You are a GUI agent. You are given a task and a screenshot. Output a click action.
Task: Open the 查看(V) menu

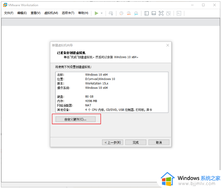click(x=35, y=13)
